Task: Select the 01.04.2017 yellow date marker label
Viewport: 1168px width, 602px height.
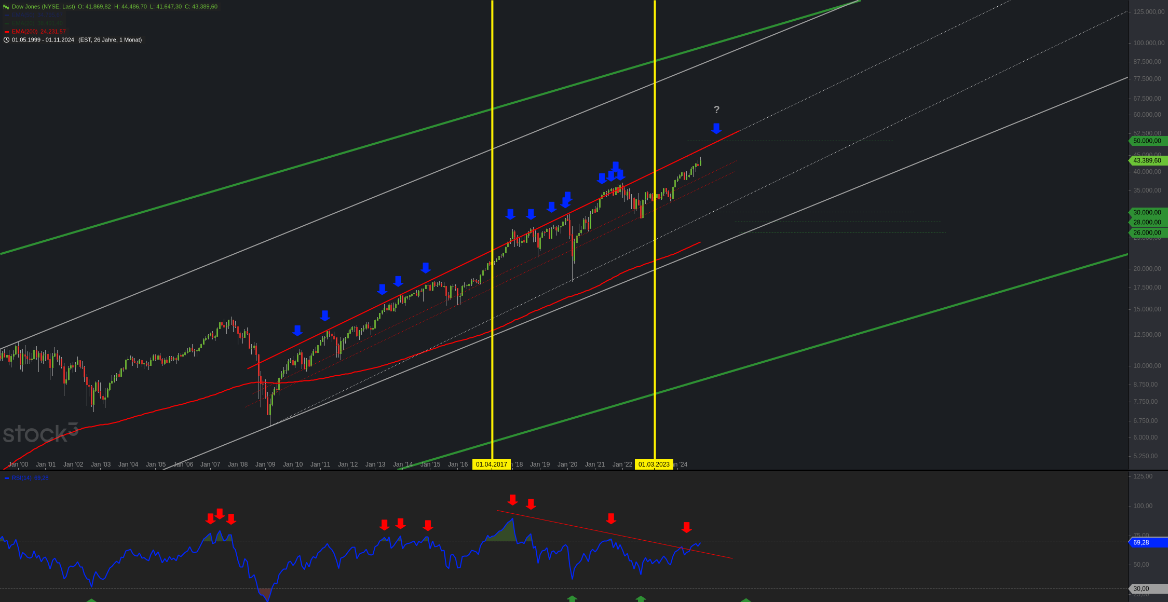Action: 491,464
